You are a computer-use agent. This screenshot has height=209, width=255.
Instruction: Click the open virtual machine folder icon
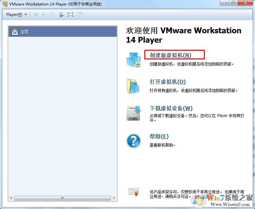(x=133, y=86)
